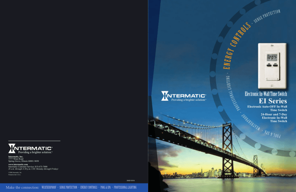Select the 'Spring Grove, Illinois 60081-9698' line
Screen dimensions: 296x192
tap(24, 161)
